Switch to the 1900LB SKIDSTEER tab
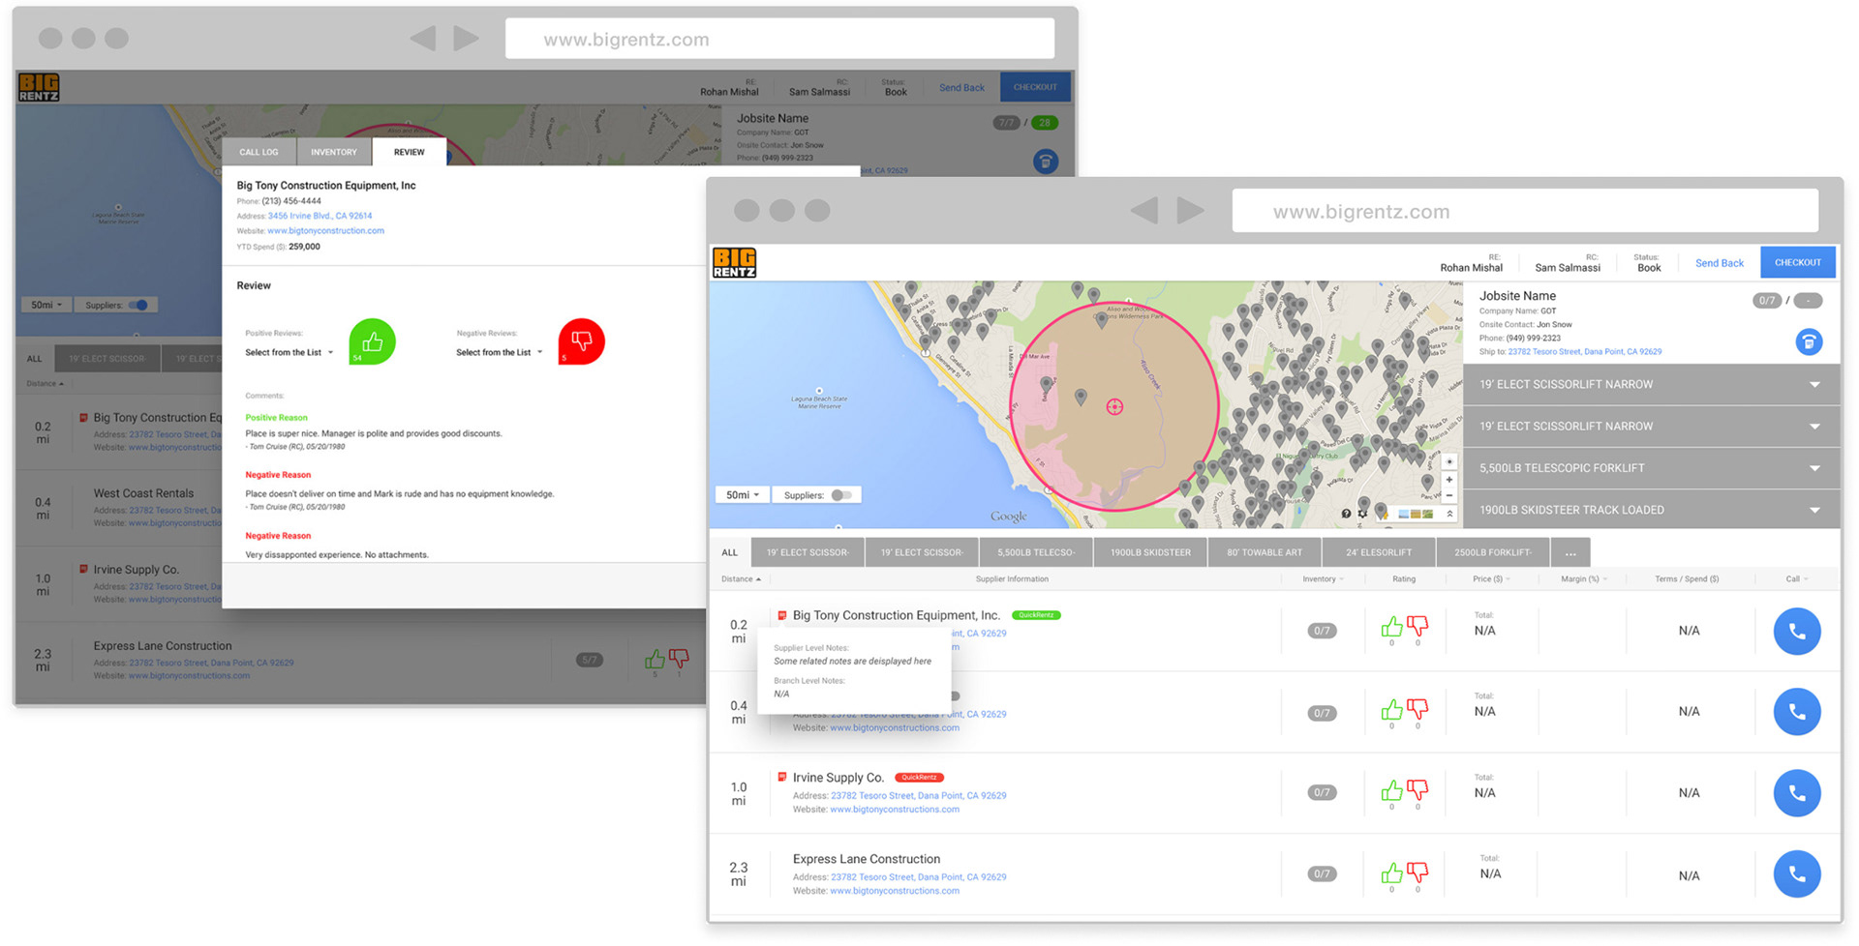This screenshot has height=946, width=1859. point(1150,552)
